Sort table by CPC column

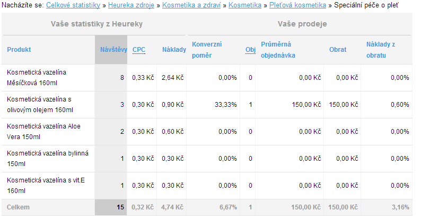(x=139, y=50)
